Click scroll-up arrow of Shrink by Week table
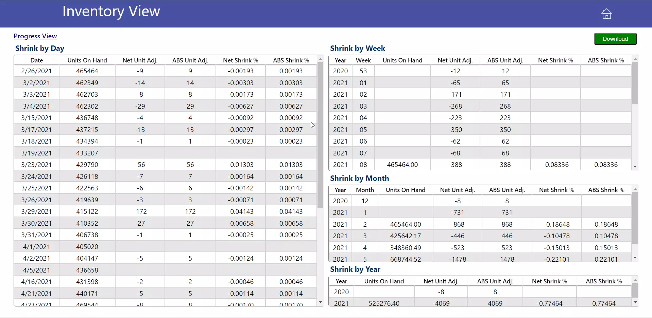 coord(635,59)
